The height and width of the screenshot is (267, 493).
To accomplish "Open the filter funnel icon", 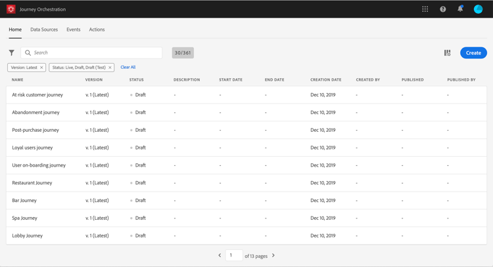I will [x=12, y=52].
